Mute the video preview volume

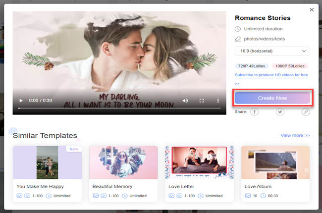[185, 101]
